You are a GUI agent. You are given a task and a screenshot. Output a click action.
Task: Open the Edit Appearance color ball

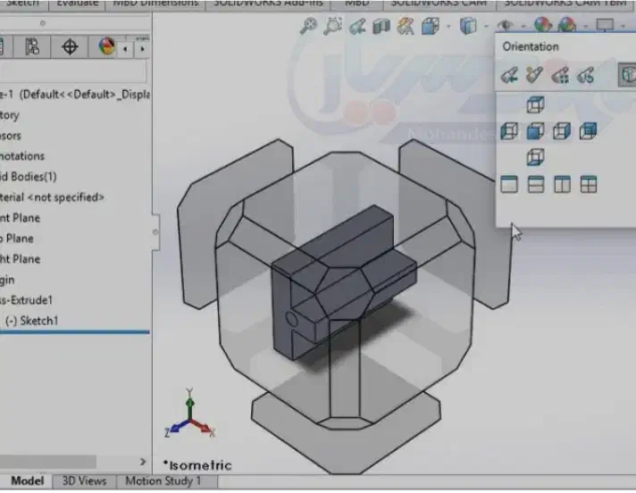(542, 26)
